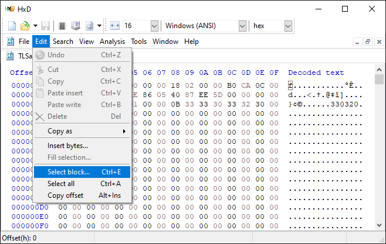This screenshot has height=244, width=386.
Task: Click the open-file dropdown arrow next to folder
Action: tap(35, 26)
